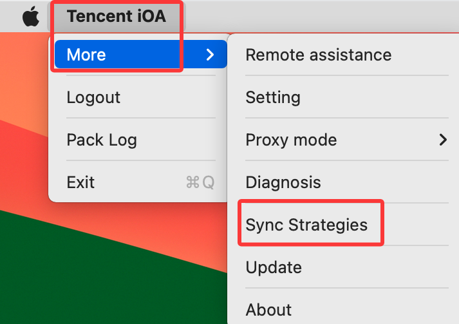Expand More submenu via its chevron arrow

(x=210, y=55)
